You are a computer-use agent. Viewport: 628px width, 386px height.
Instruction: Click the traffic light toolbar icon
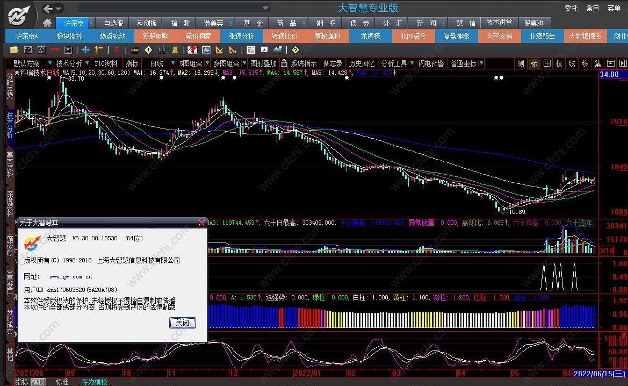134,50
